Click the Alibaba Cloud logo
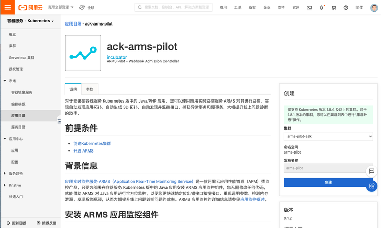381x228 pixels. (31, 8)
